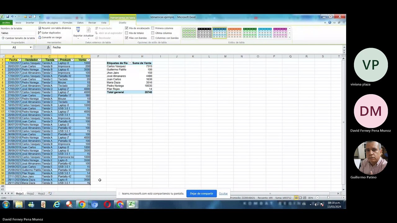
Task: Click the Excel icon in taskbar
Action: point(132,204)
